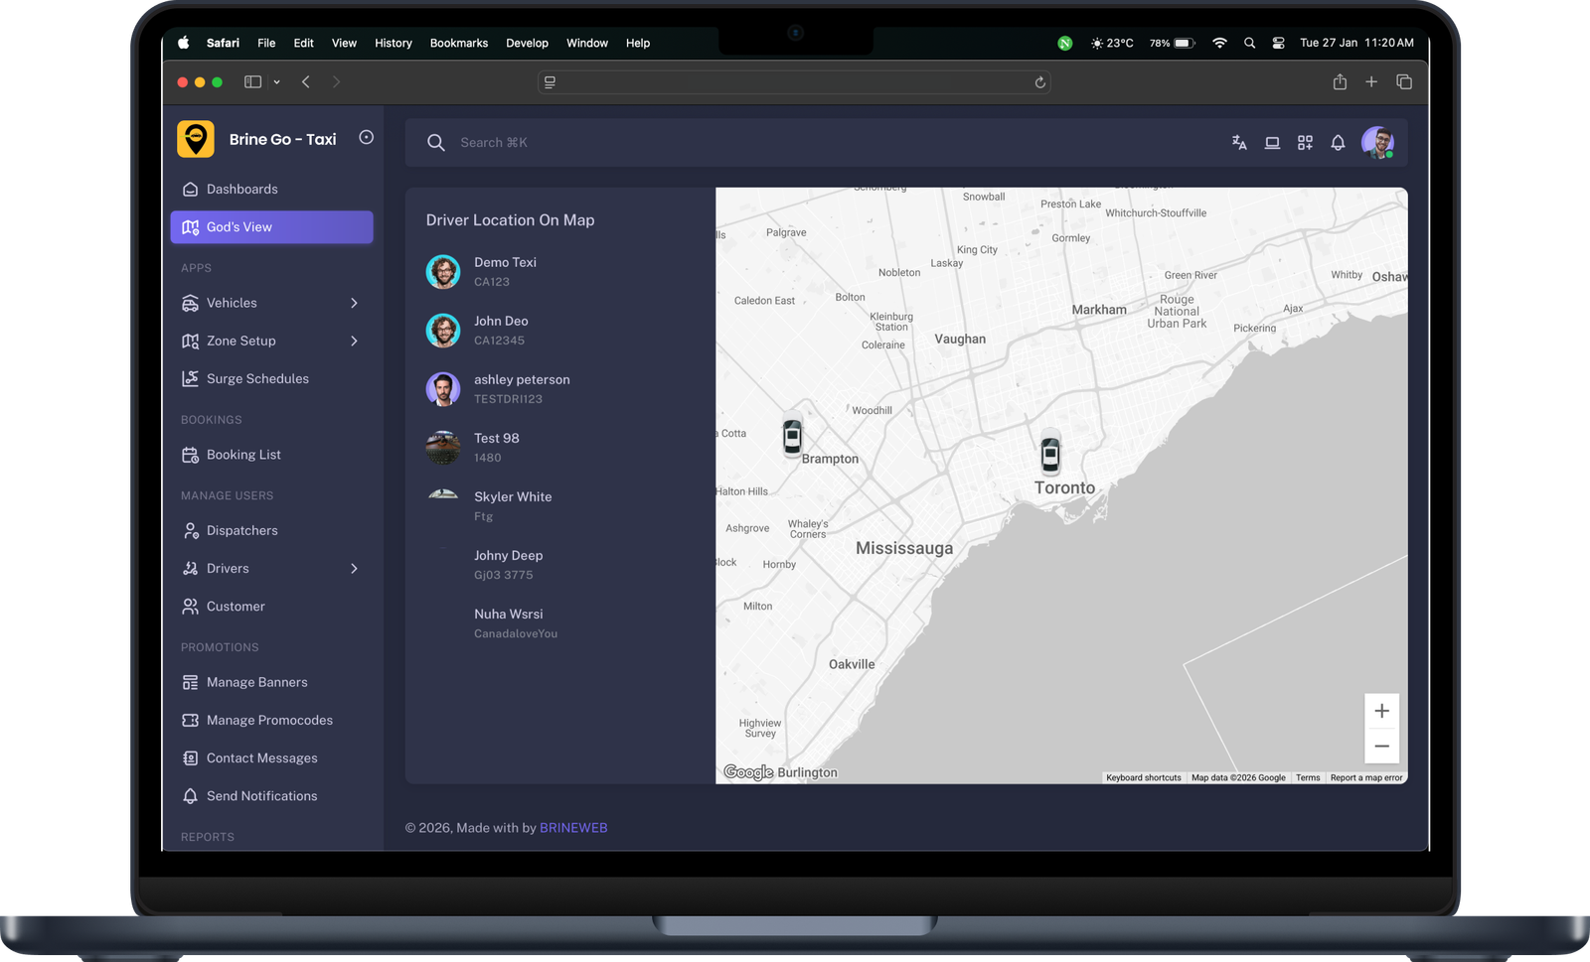Expand the Vehicles submenu chevron

pyautogui.click(x=354, y=303)
